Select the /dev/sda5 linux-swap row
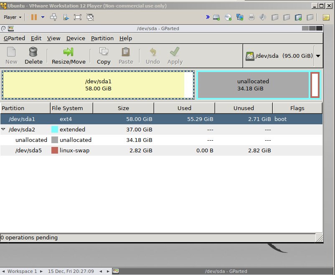The image size is (335, 275). click(x=161, y=150)
